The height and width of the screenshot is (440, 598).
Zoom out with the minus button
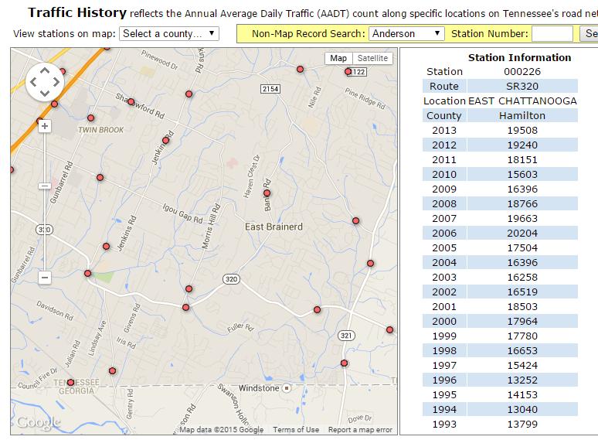tap(45, 278)
